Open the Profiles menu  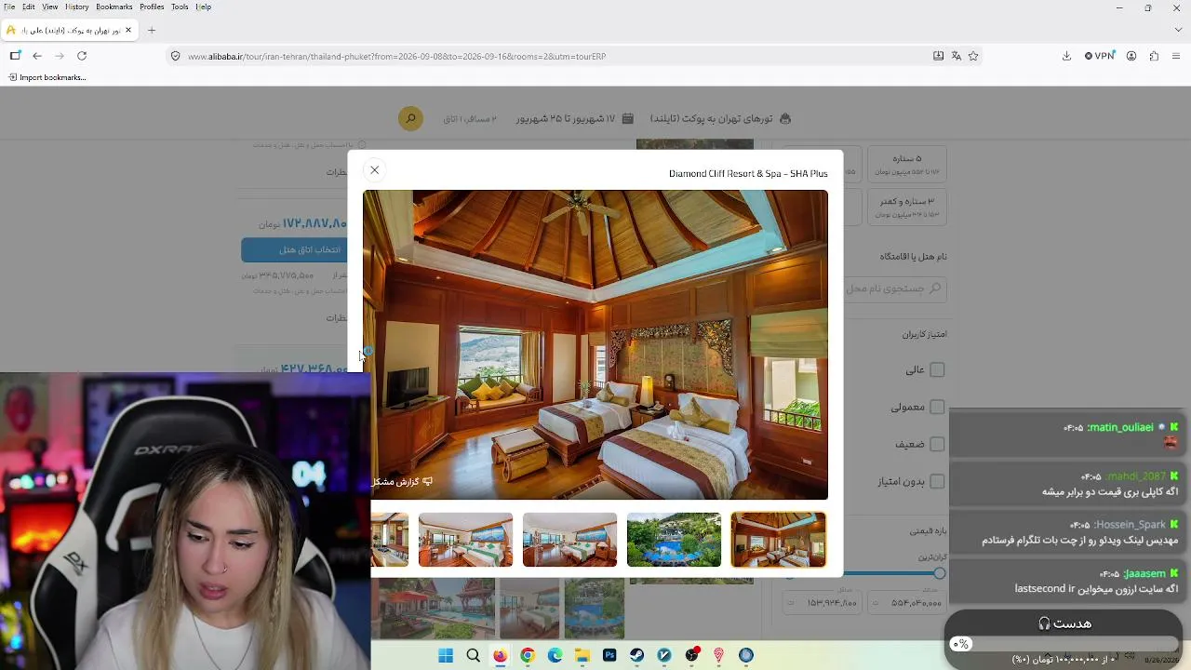pyautogui.click(x=152, y=7)
